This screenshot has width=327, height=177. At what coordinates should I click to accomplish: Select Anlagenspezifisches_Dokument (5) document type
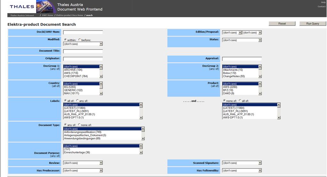click(102, 135)
